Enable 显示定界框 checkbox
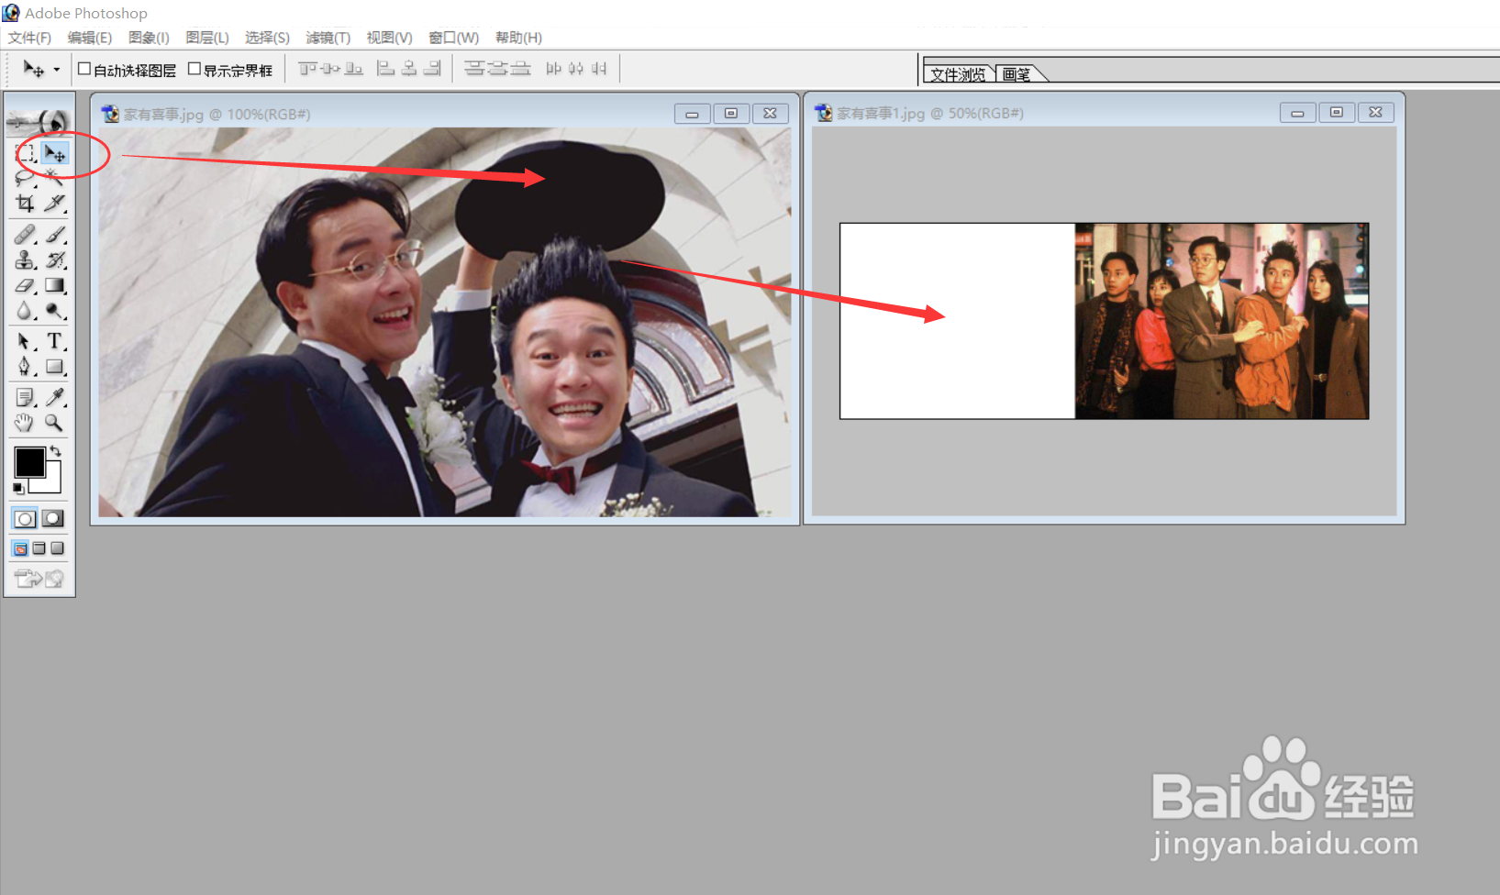This screenshot has width=1500, height=895. (x=194, y=69)
